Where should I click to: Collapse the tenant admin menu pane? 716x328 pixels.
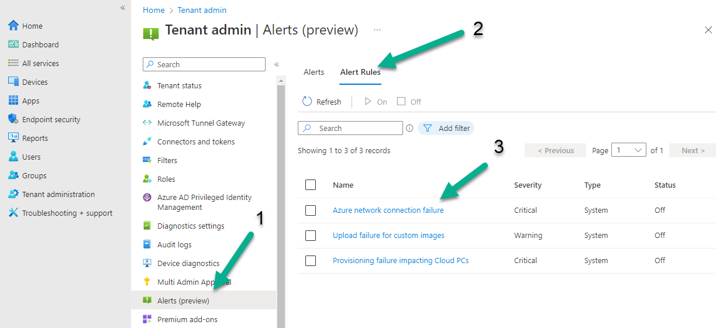click(277, 64)
